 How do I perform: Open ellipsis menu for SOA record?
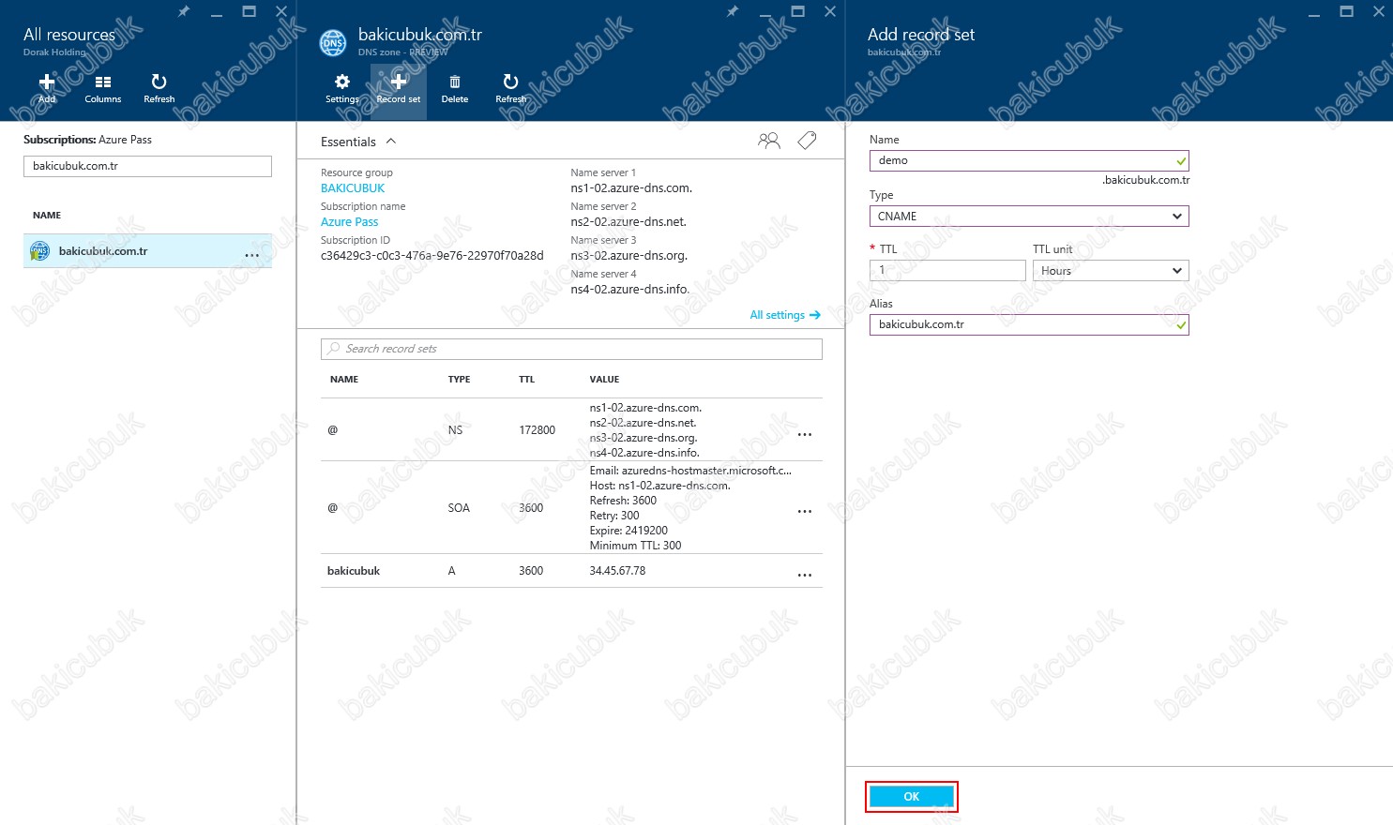[805, 512]
